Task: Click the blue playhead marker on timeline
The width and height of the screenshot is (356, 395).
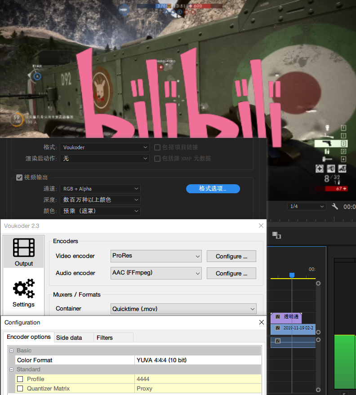Action: (292, 275)
